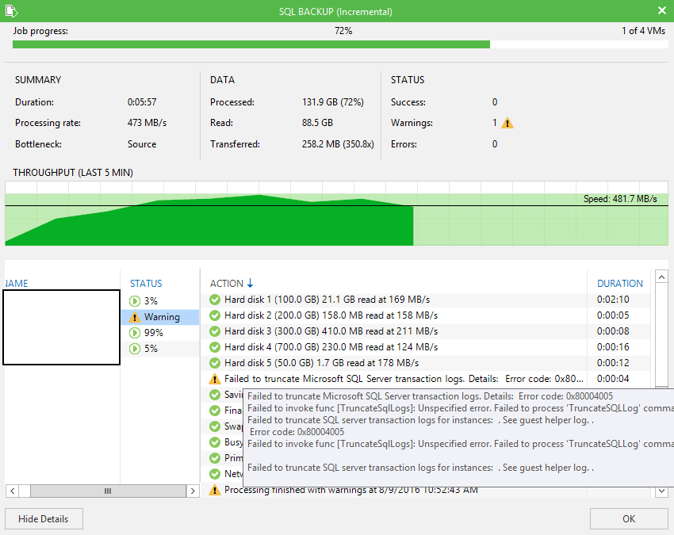Screen dimensions: 674x535
Task: Click the green check icon for Hard disk 1
Action: (215, 300)
